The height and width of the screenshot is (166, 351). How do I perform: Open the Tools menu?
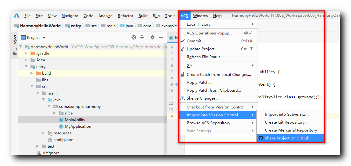coord(170,16)
